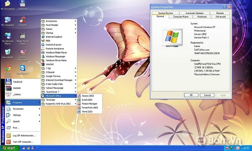
Task: Launch Windows Movie Maker
Action: coord(59,60)
